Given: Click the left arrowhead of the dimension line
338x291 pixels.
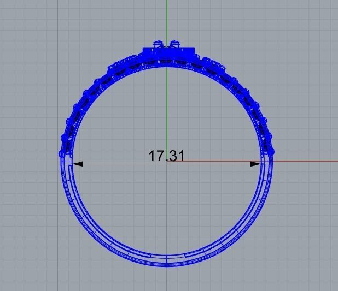Looking at the screenshot, I should pyautogui.click(x=78, y=164).
